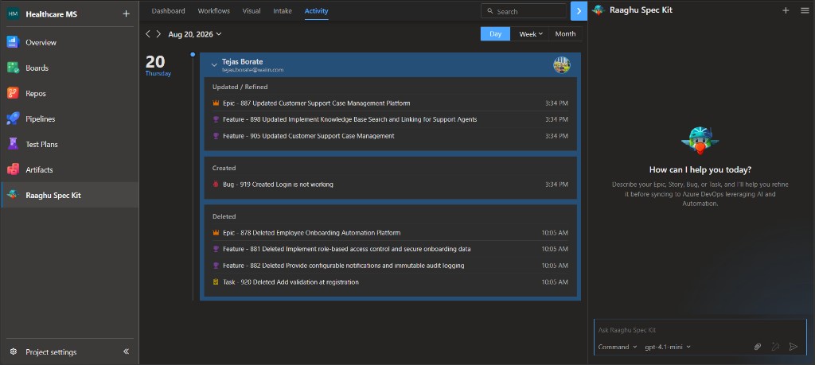Click the magic wand refine icon
Viewport: 815px width, 365px height.
[x=775, y=347]
